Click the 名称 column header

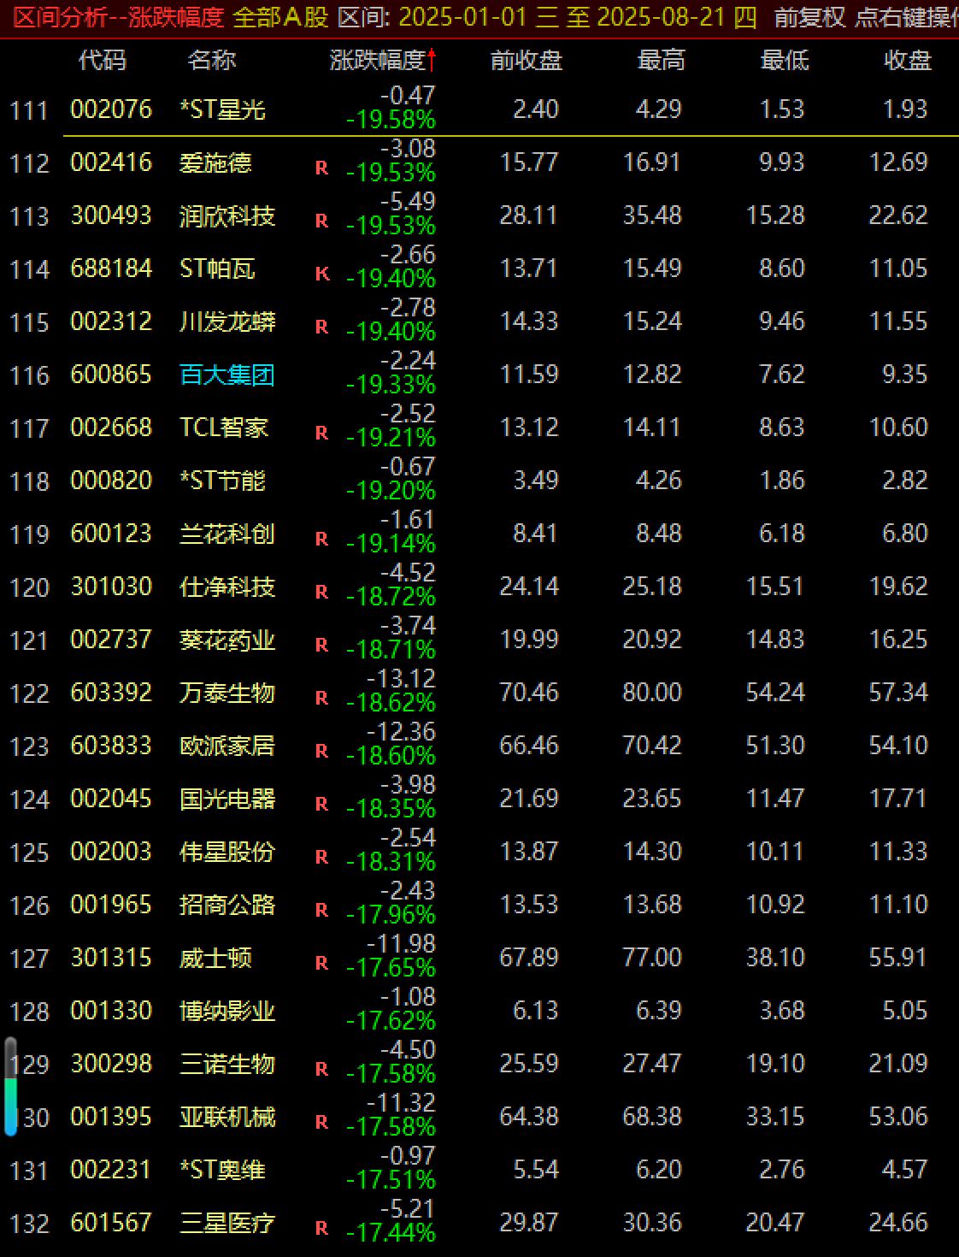[x=211, y=61]
